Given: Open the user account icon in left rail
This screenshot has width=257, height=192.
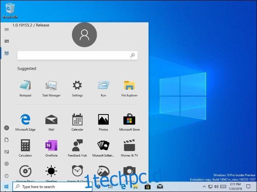Looking at the screenshot, I should tap(7, 128).
